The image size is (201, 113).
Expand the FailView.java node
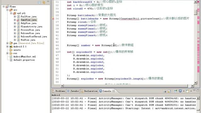click(15, 17)
